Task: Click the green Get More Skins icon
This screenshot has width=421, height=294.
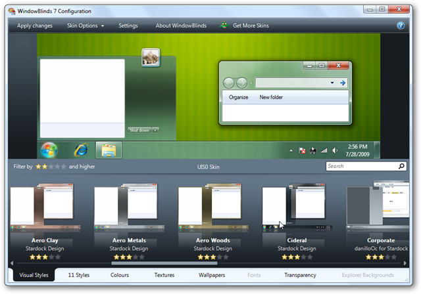Action: click(224, 26)
